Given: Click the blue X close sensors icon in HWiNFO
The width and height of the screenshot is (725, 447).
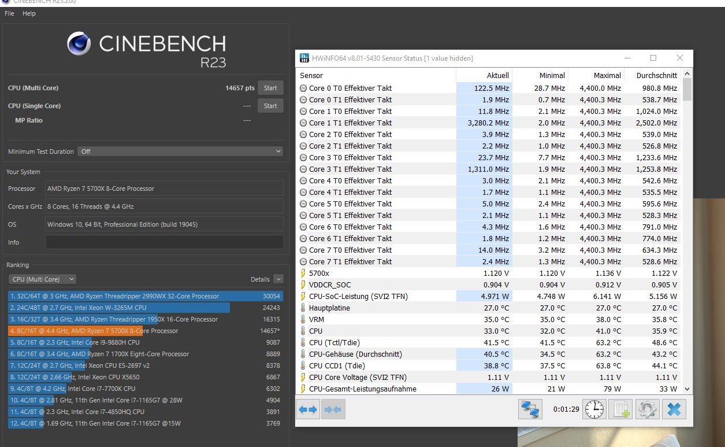Looking at the screenshot, I should 674,409.
